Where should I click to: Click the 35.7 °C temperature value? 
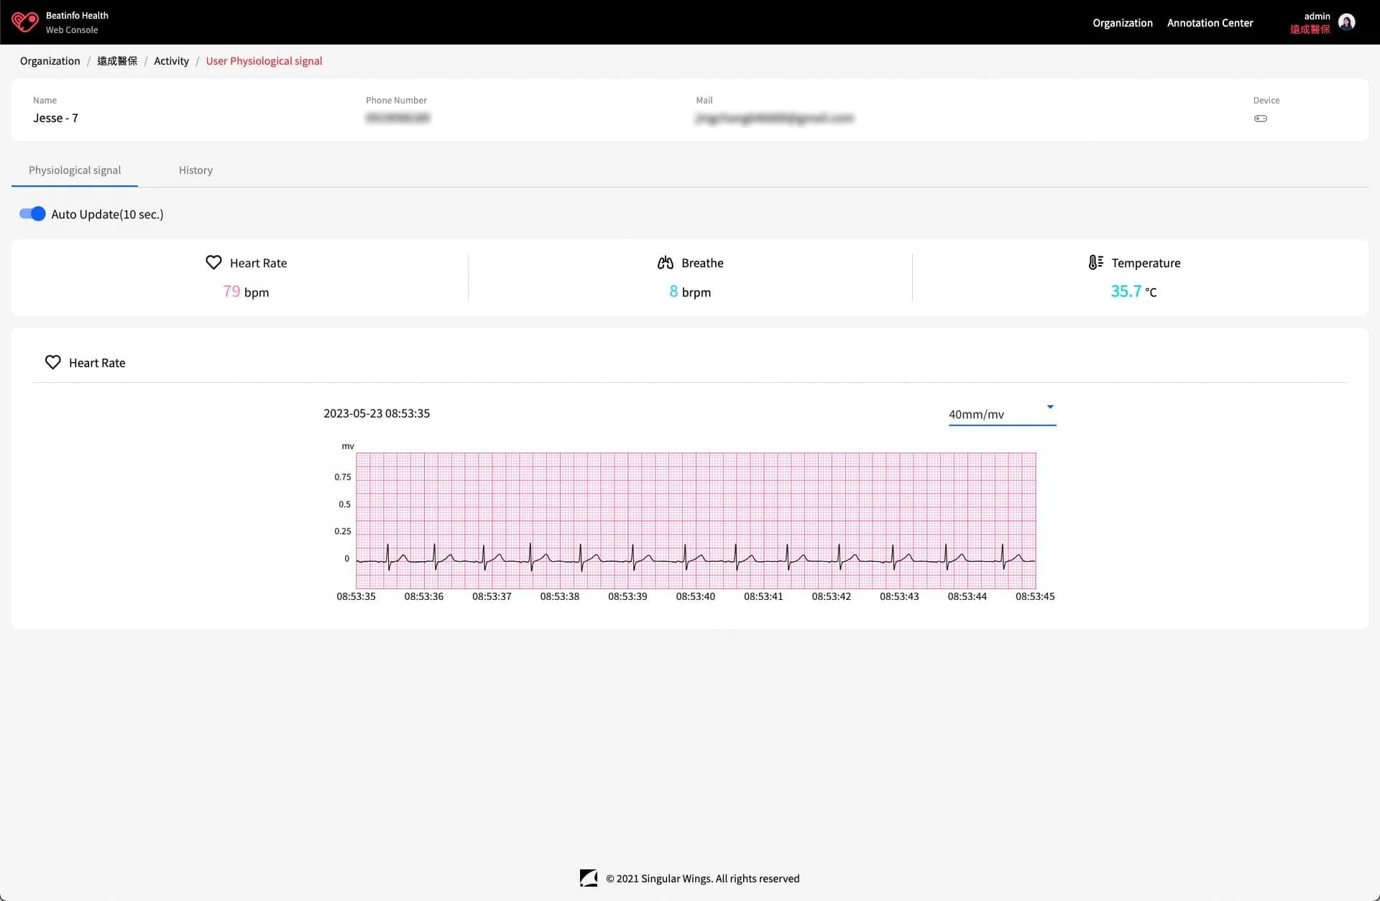[x=1133, y=292]
